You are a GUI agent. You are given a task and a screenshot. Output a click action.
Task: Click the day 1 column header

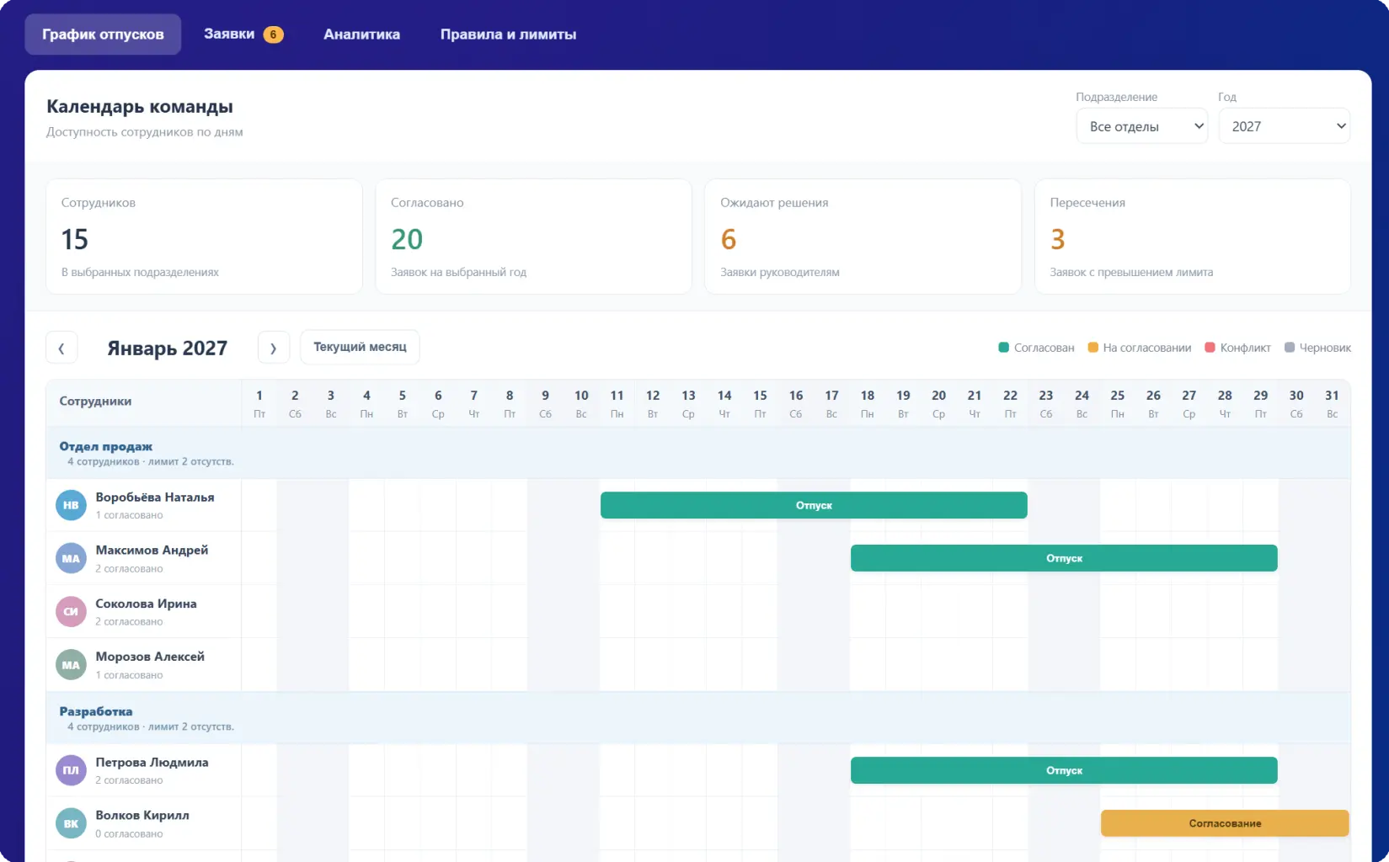(x=259, y=403)
